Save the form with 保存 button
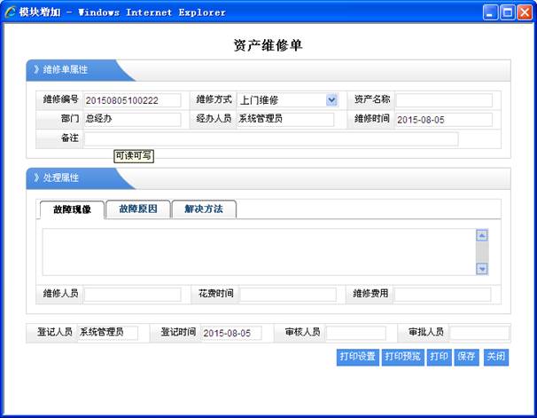 point(466,357)
